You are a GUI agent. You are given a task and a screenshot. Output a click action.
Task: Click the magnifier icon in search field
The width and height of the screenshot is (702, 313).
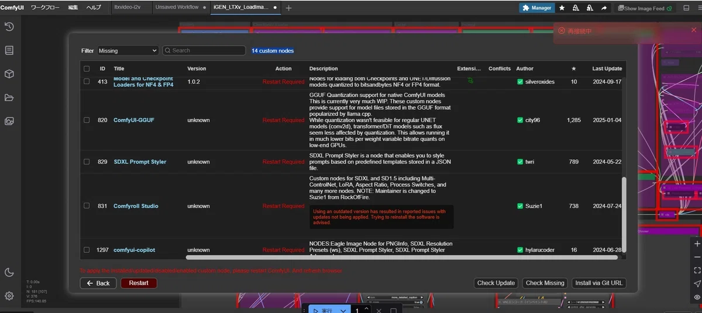[167, 51]
